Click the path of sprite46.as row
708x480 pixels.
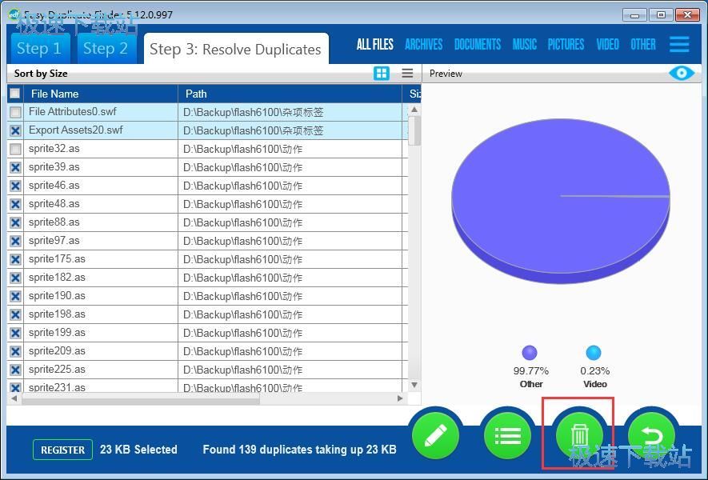[242, 186]
